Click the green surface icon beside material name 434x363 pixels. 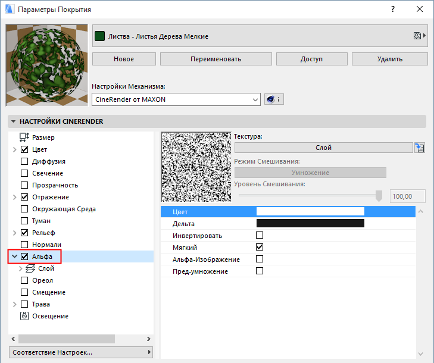(100, 36)
